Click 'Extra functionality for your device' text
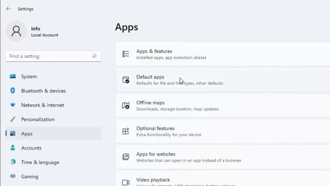The image size is (330, 186). click(x=169, y=135)
